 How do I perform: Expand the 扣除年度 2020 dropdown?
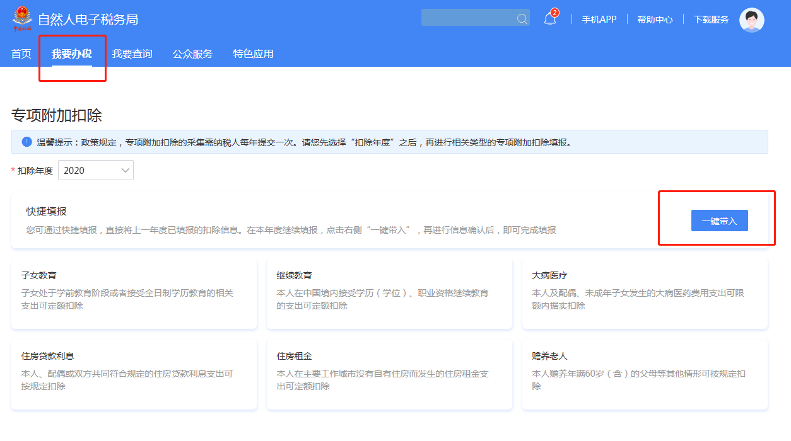tap(96, 170)
